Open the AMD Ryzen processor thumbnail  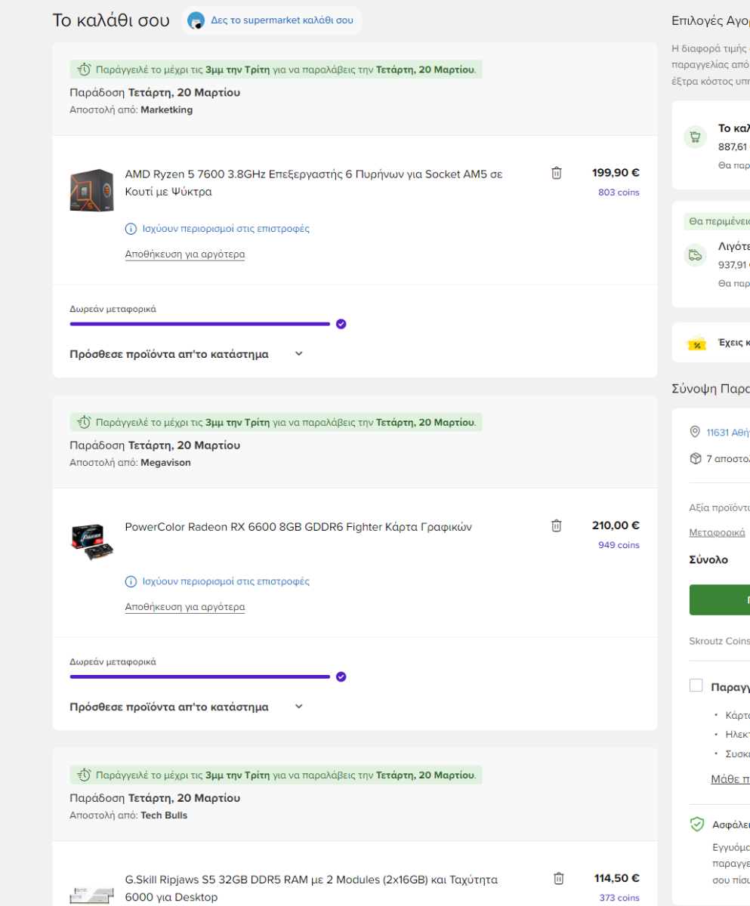[91, 190]
